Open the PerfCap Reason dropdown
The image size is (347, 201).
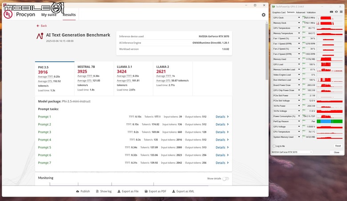[x=299, y=121]
